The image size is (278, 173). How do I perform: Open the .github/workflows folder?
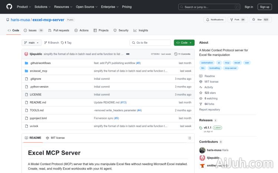tap(40, 63)
